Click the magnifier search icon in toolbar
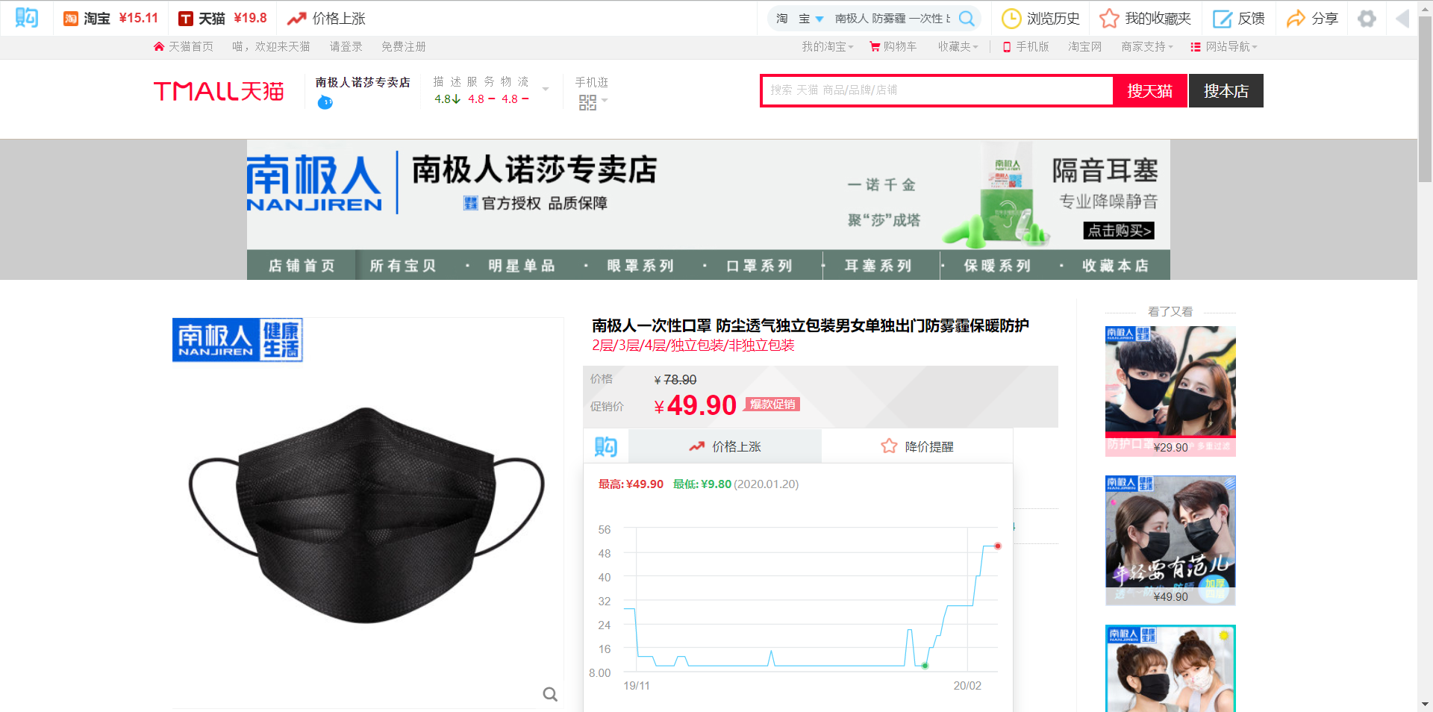This screenshot has height=712, width=1433. point(967,19)
